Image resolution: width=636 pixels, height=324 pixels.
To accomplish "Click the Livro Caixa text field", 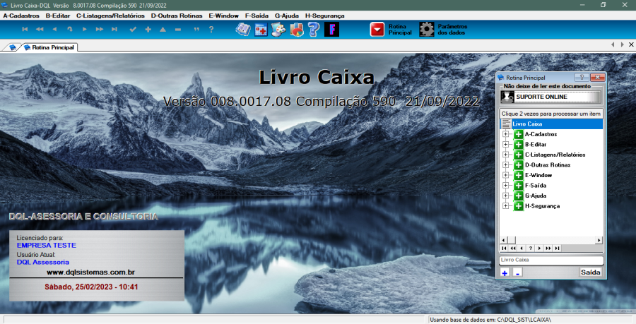I will coord(550,260).
